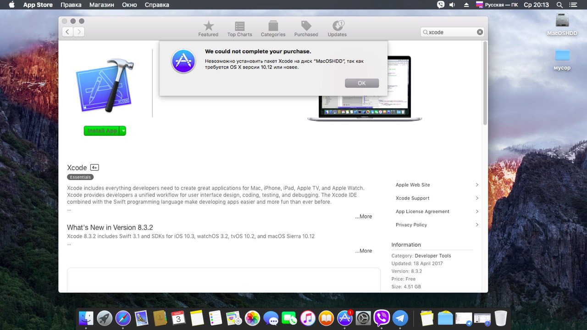
Task: Select the мусор desktop folder
Action: coord(562,59)
